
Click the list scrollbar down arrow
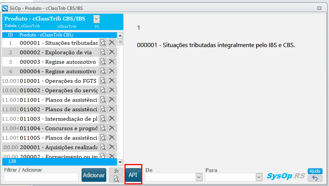coord(120,162)
